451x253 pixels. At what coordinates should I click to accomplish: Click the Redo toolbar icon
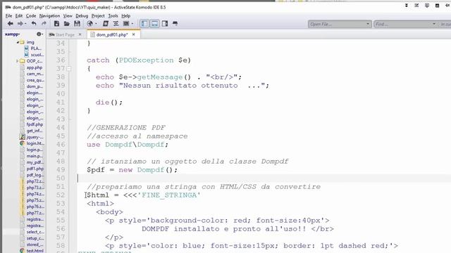coord(44,24)
